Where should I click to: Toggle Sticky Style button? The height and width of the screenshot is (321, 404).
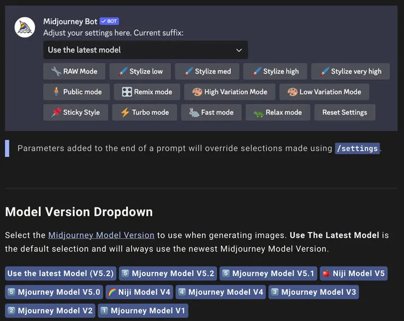pos(75,112)
